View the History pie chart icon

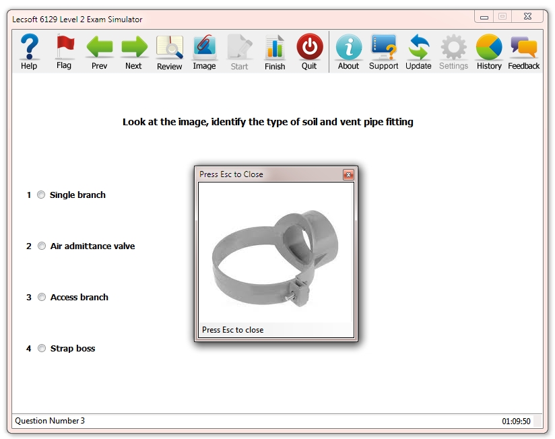(x=489, y=52)
